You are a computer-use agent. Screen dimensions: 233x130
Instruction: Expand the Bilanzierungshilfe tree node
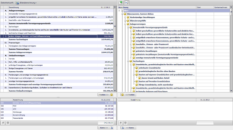click(125, 21)
